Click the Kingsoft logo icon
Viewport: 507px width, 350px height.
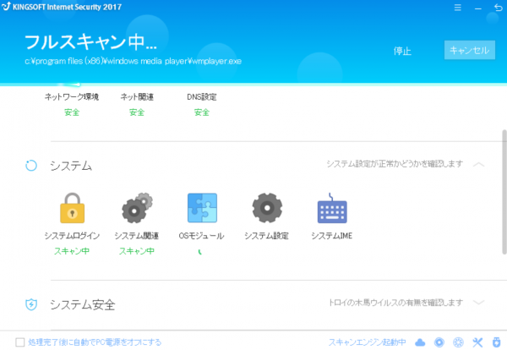(x=6, y=7)
